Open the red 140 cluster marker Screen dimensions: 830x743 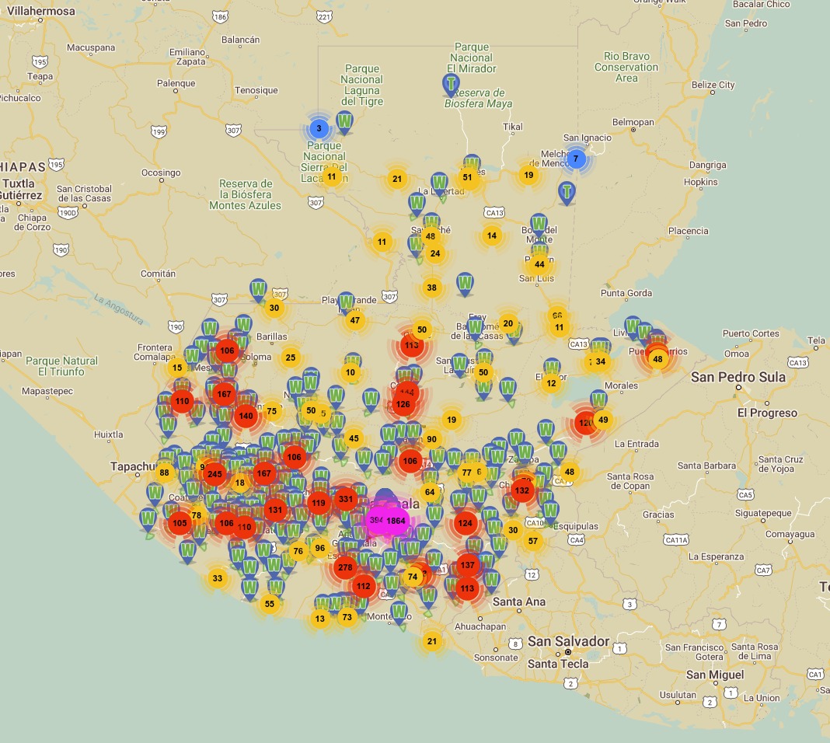(246, 416)
